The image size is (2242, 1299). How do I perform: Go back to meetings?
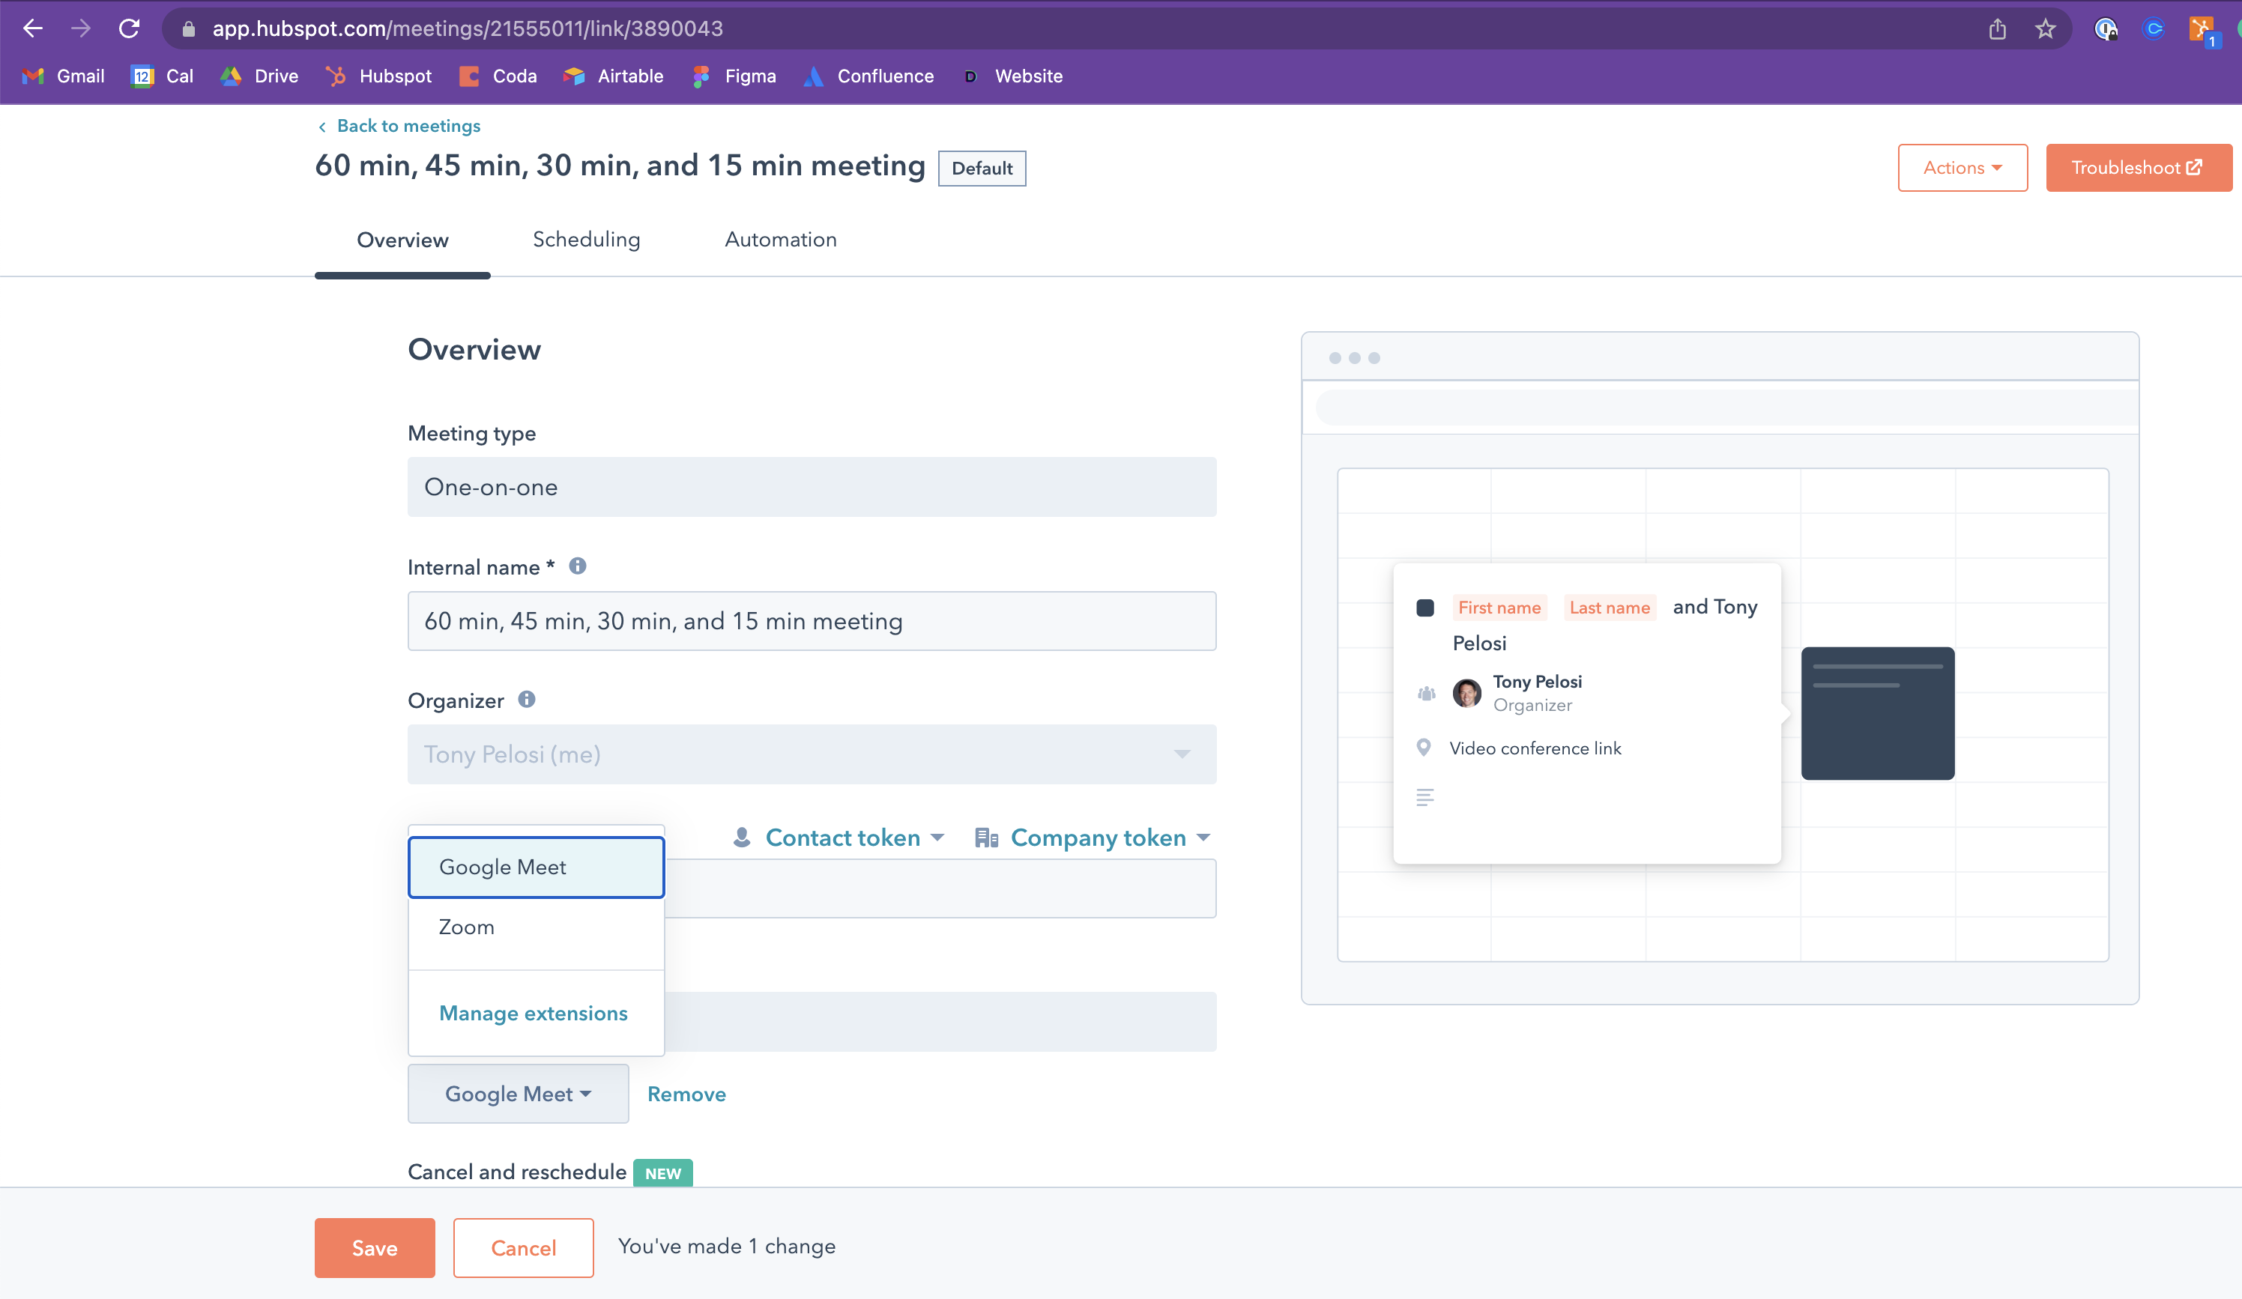point(399,125)
